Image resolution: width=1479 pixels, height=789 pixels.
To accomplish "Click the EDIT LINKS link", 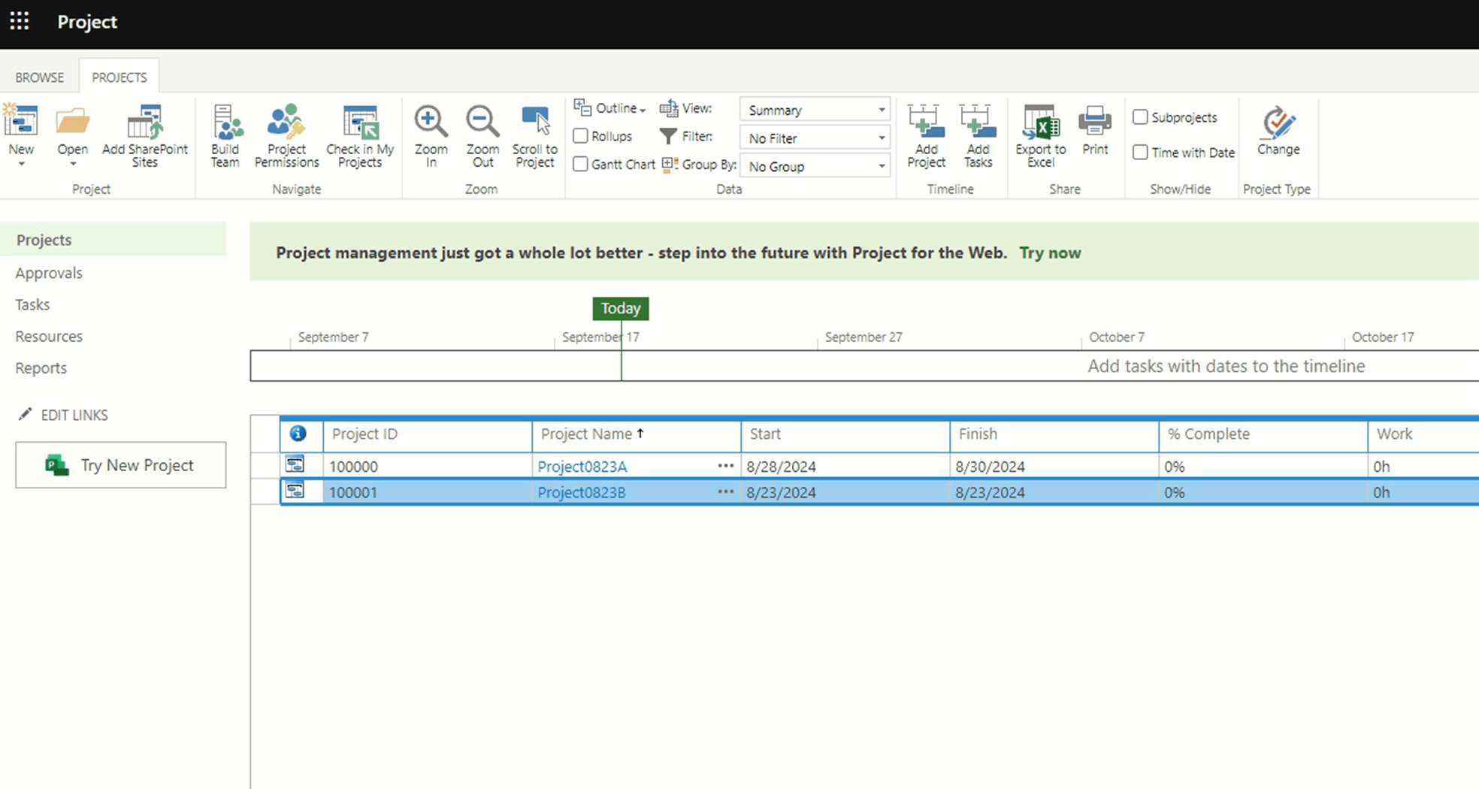I will click(x=74, y=415).
